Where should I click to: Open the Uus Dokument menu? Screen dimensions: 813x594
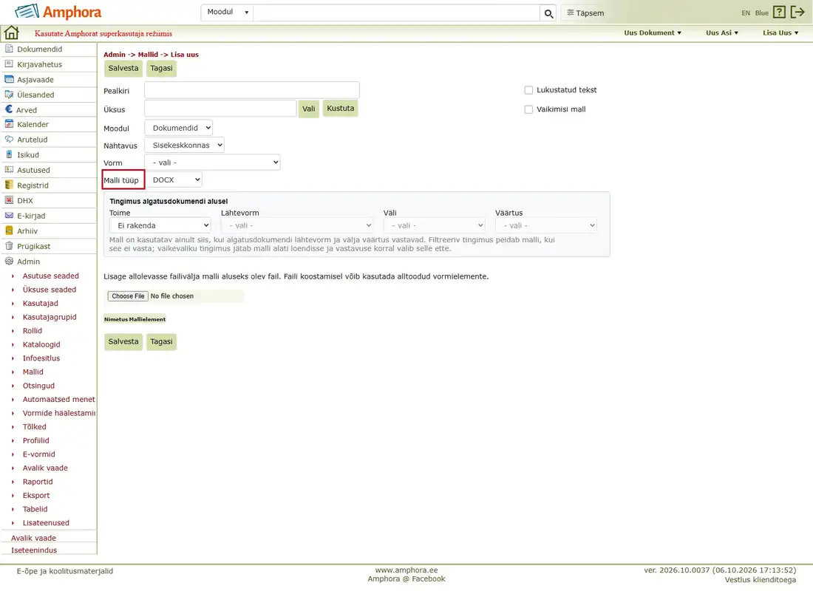click(x=653, y=33)
